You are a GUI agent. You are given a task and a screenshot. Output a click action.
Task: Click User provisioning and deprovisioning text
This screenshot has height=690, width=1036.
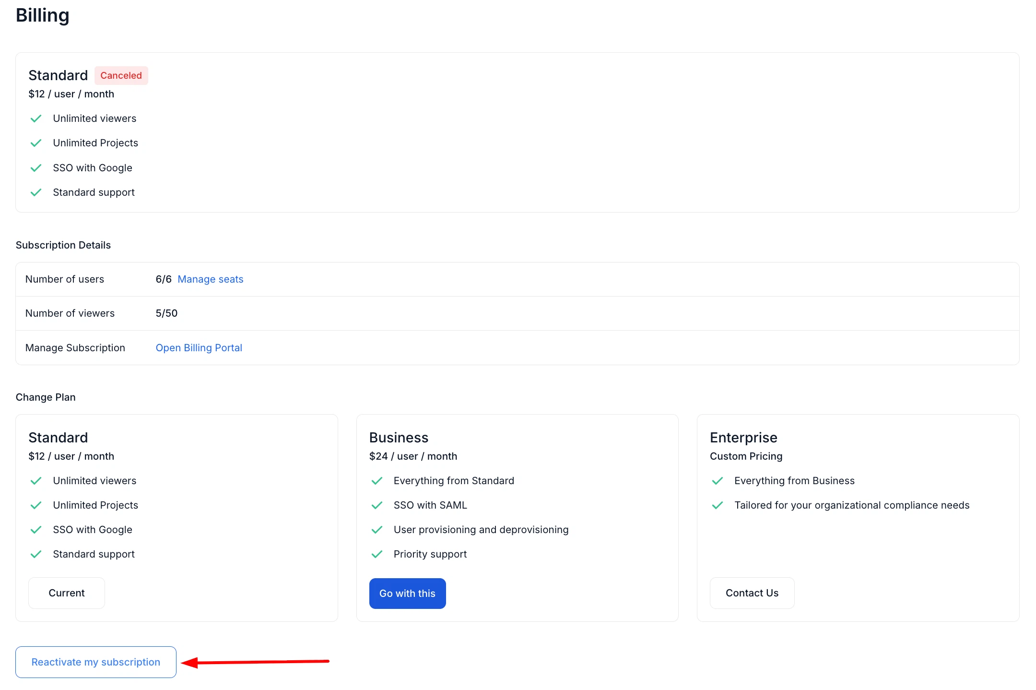(481, 530)
